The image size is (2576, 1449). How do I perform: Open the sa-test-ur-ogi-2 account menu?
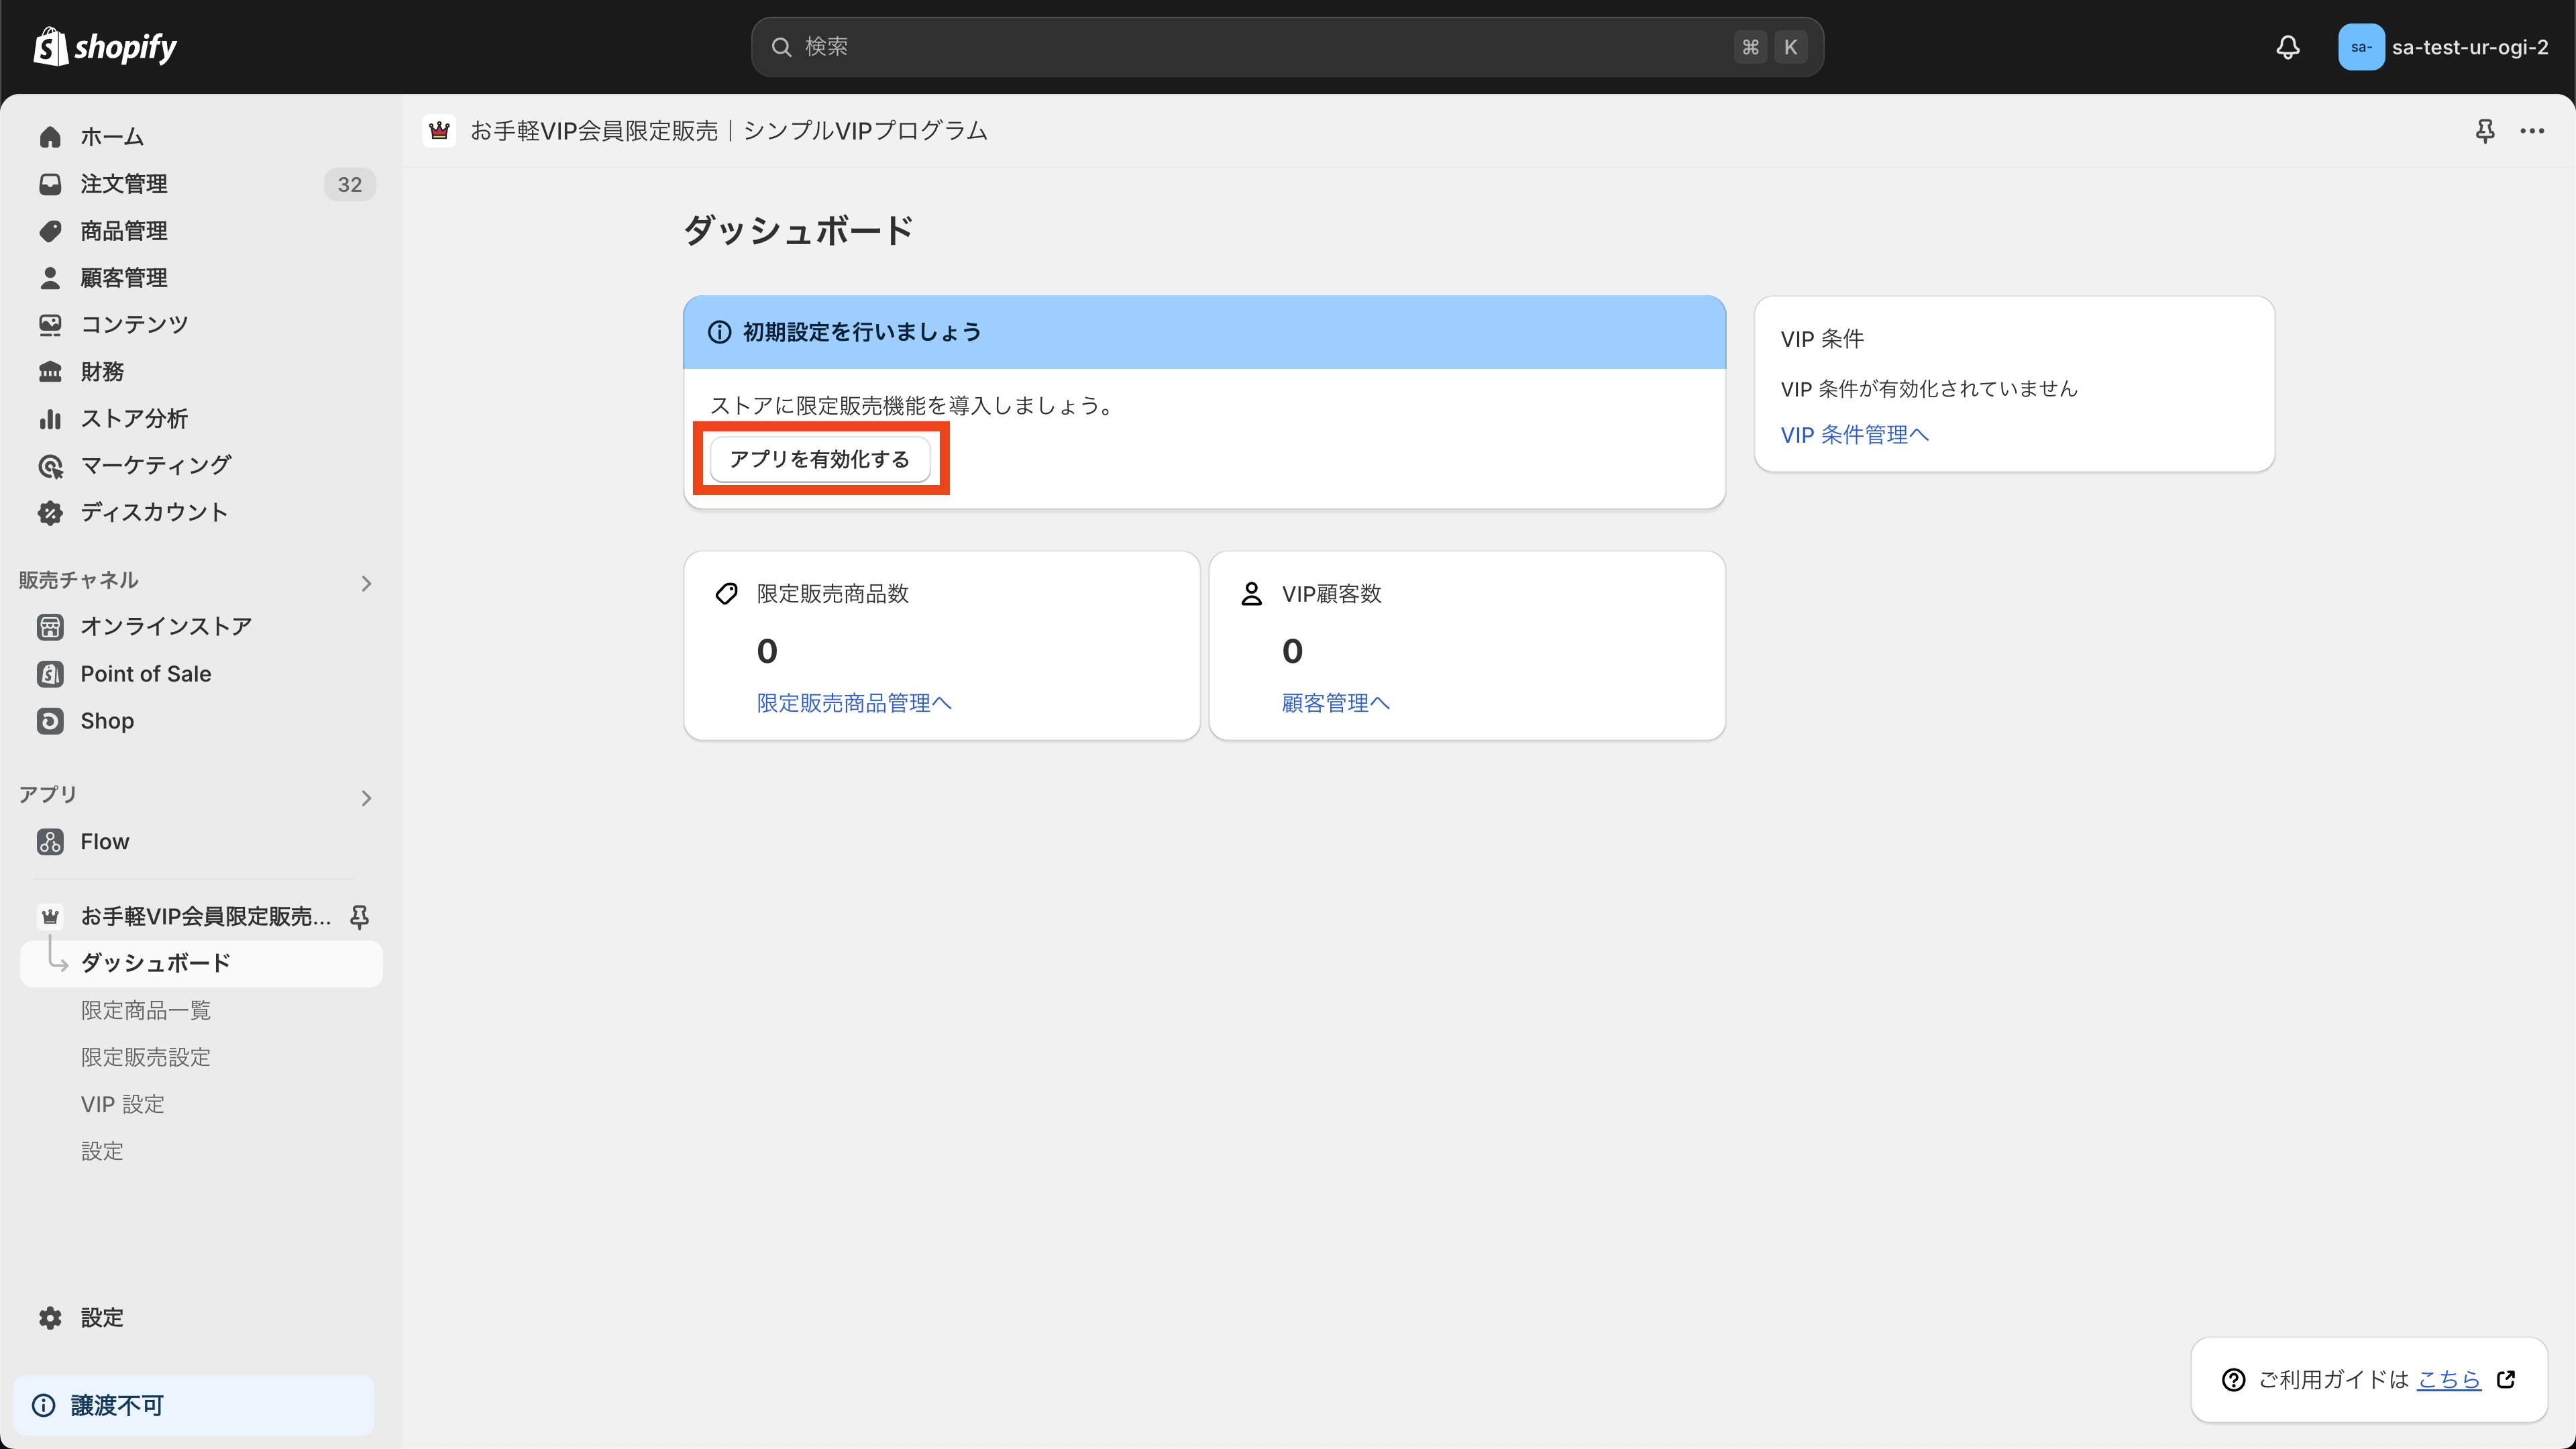pyautogui.click(x=2442, y=47)
